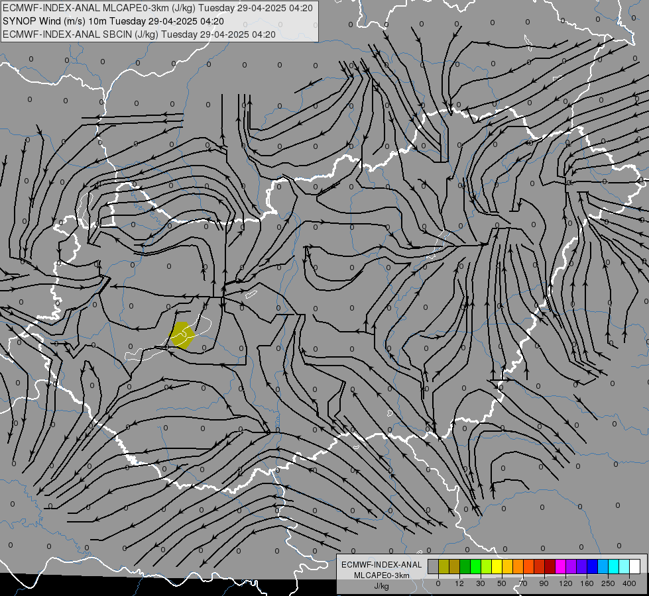
Task: Click the legend title ECMWF-INDEX-ANAL
Action: click(382, 565)
